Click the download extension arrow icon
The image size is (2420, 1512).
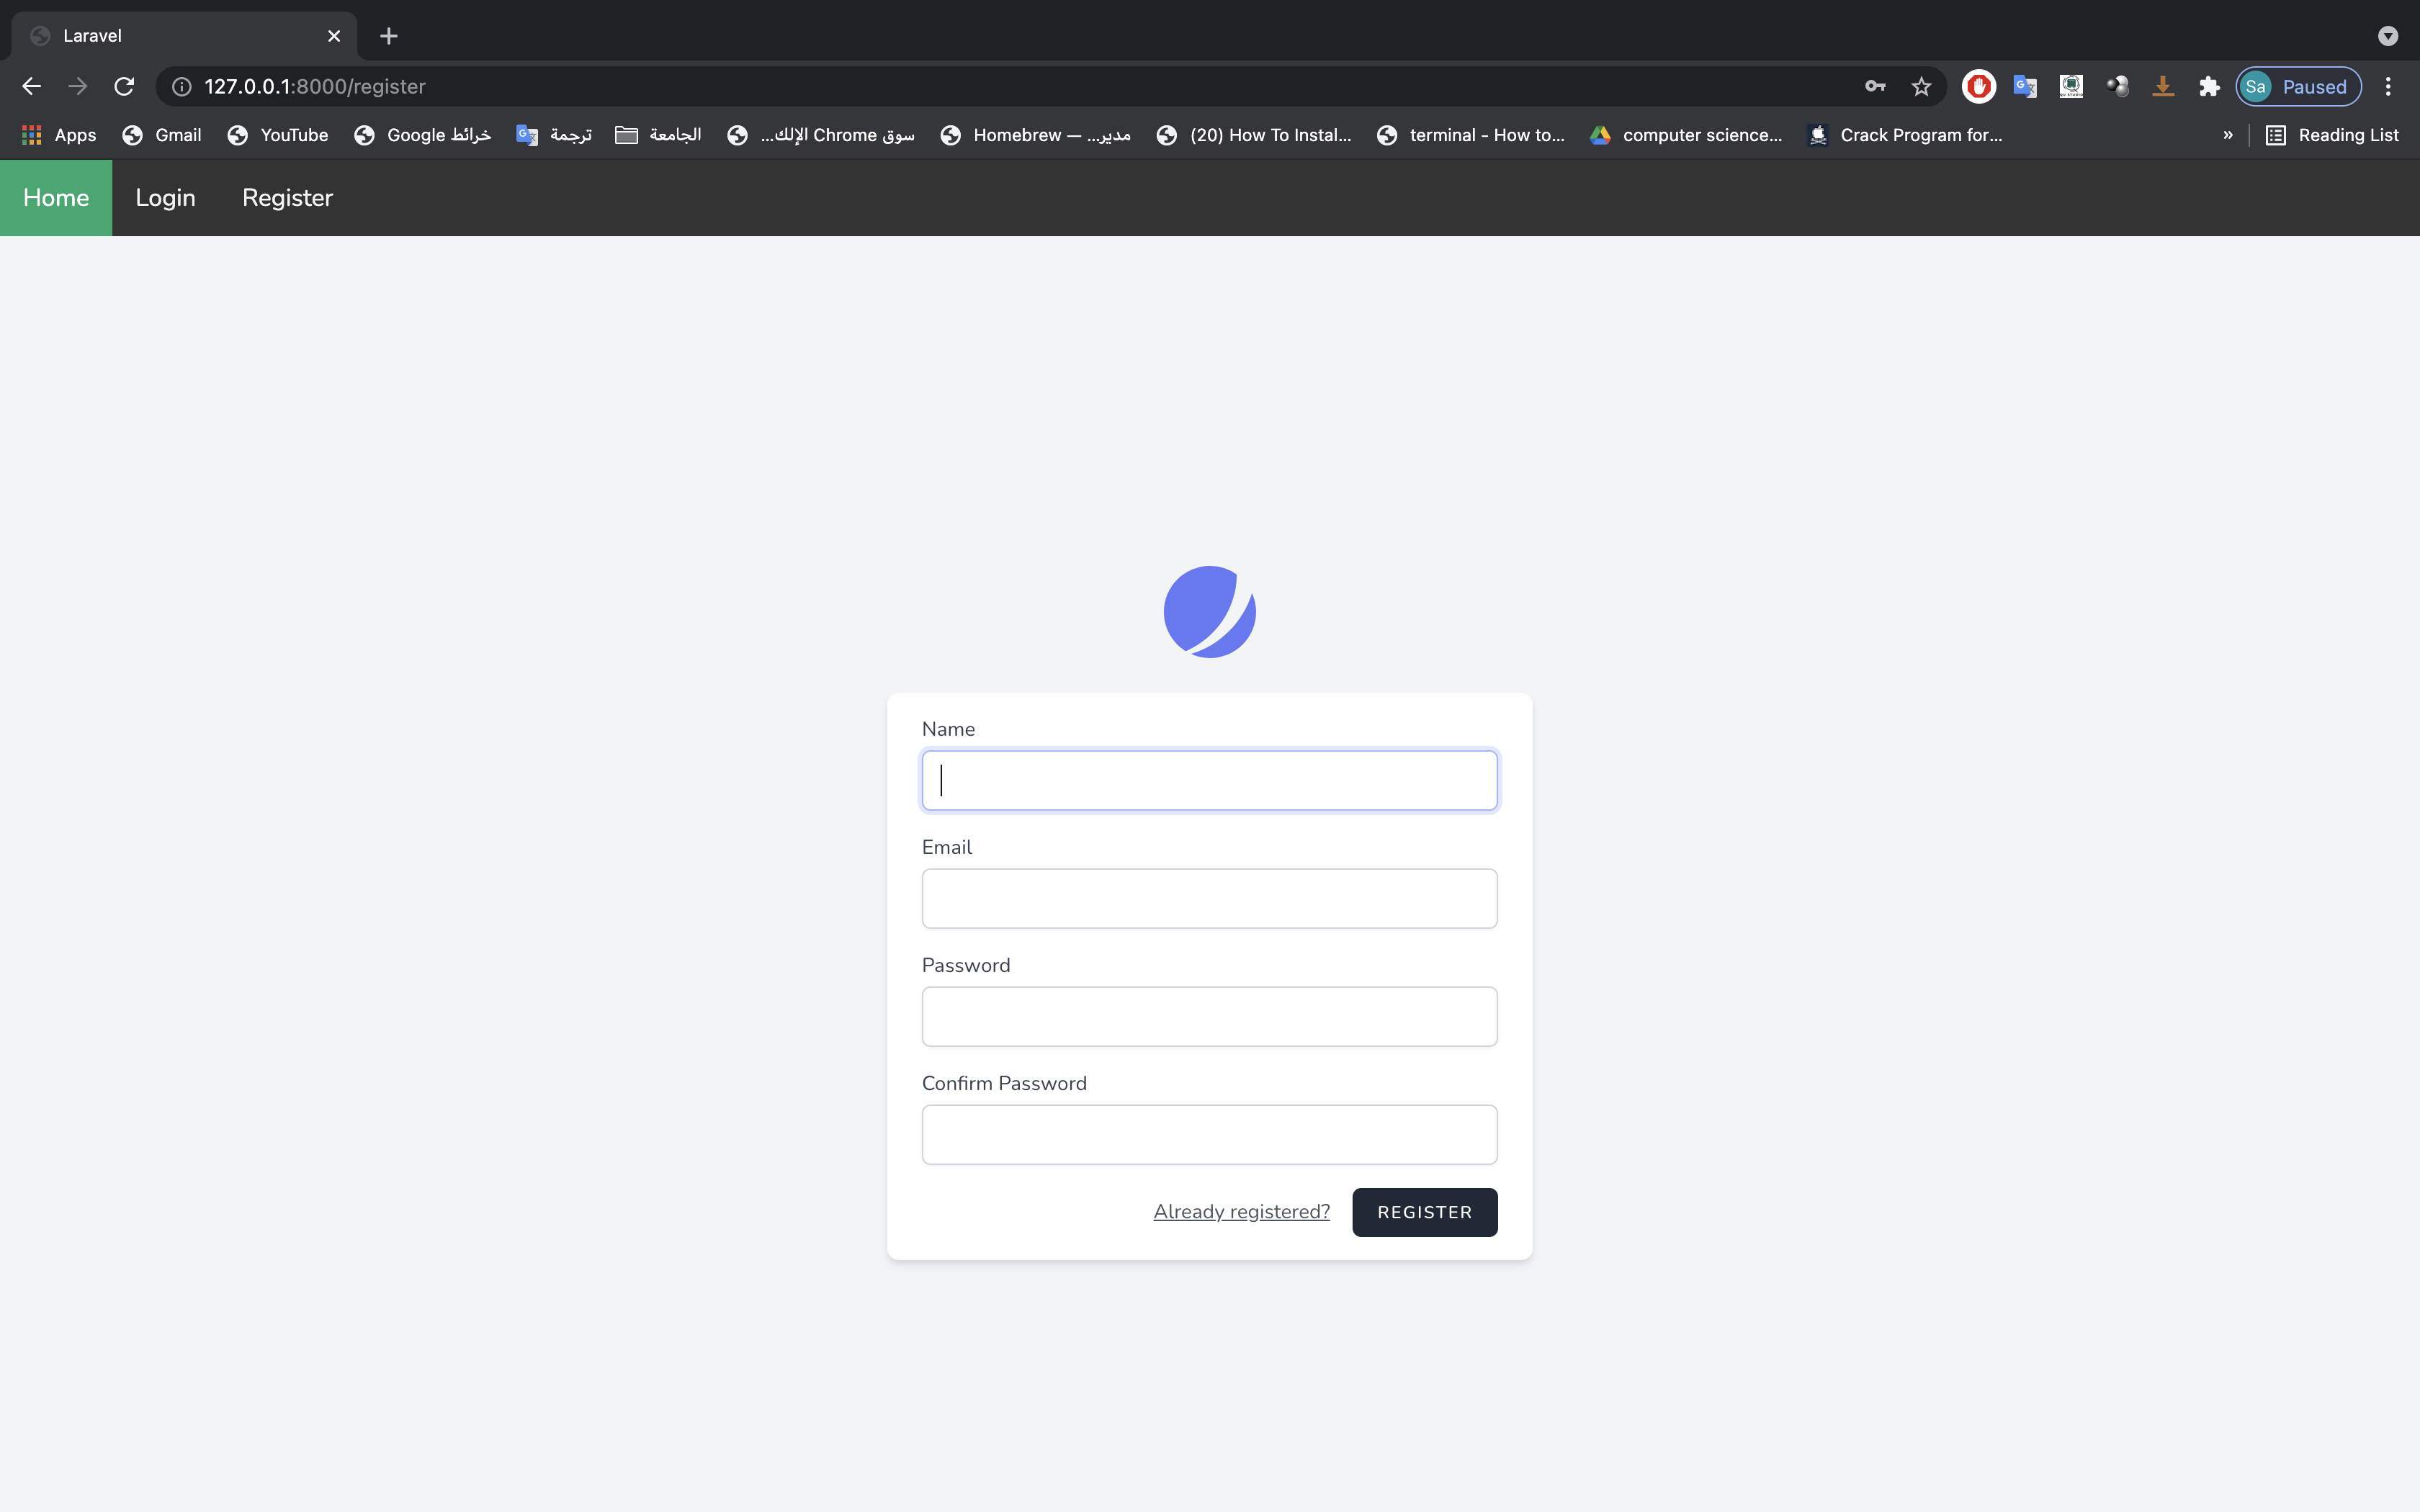[x=2163, y=87]
